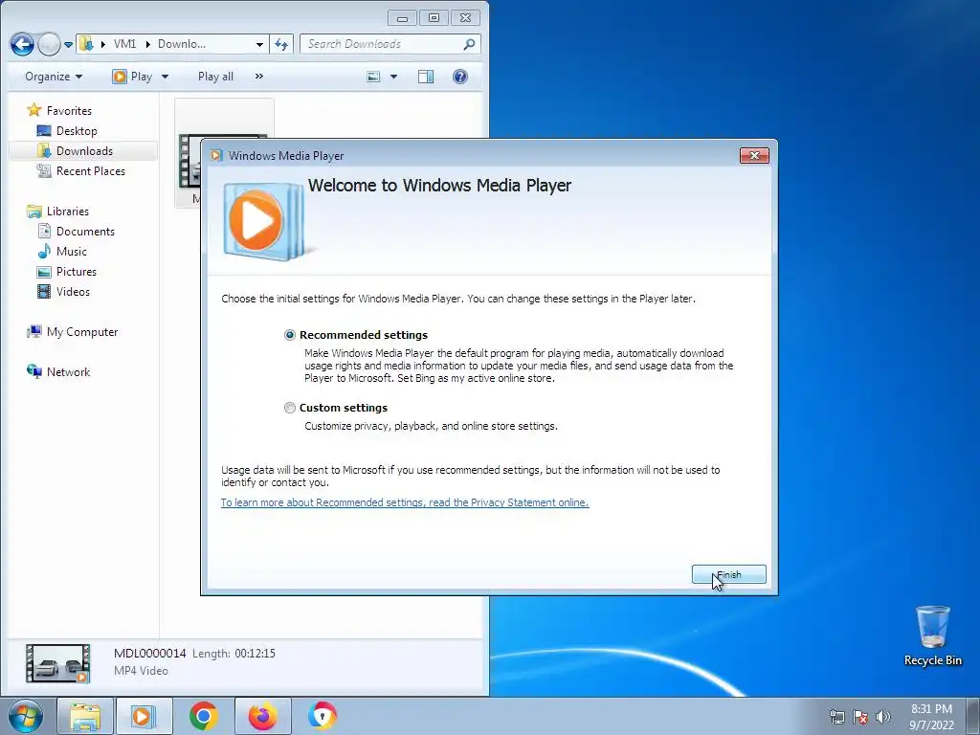This screenshot has width=980, height=735.
Task: Open the view options dropdown arrow
Action: click(x=393, y=77)
